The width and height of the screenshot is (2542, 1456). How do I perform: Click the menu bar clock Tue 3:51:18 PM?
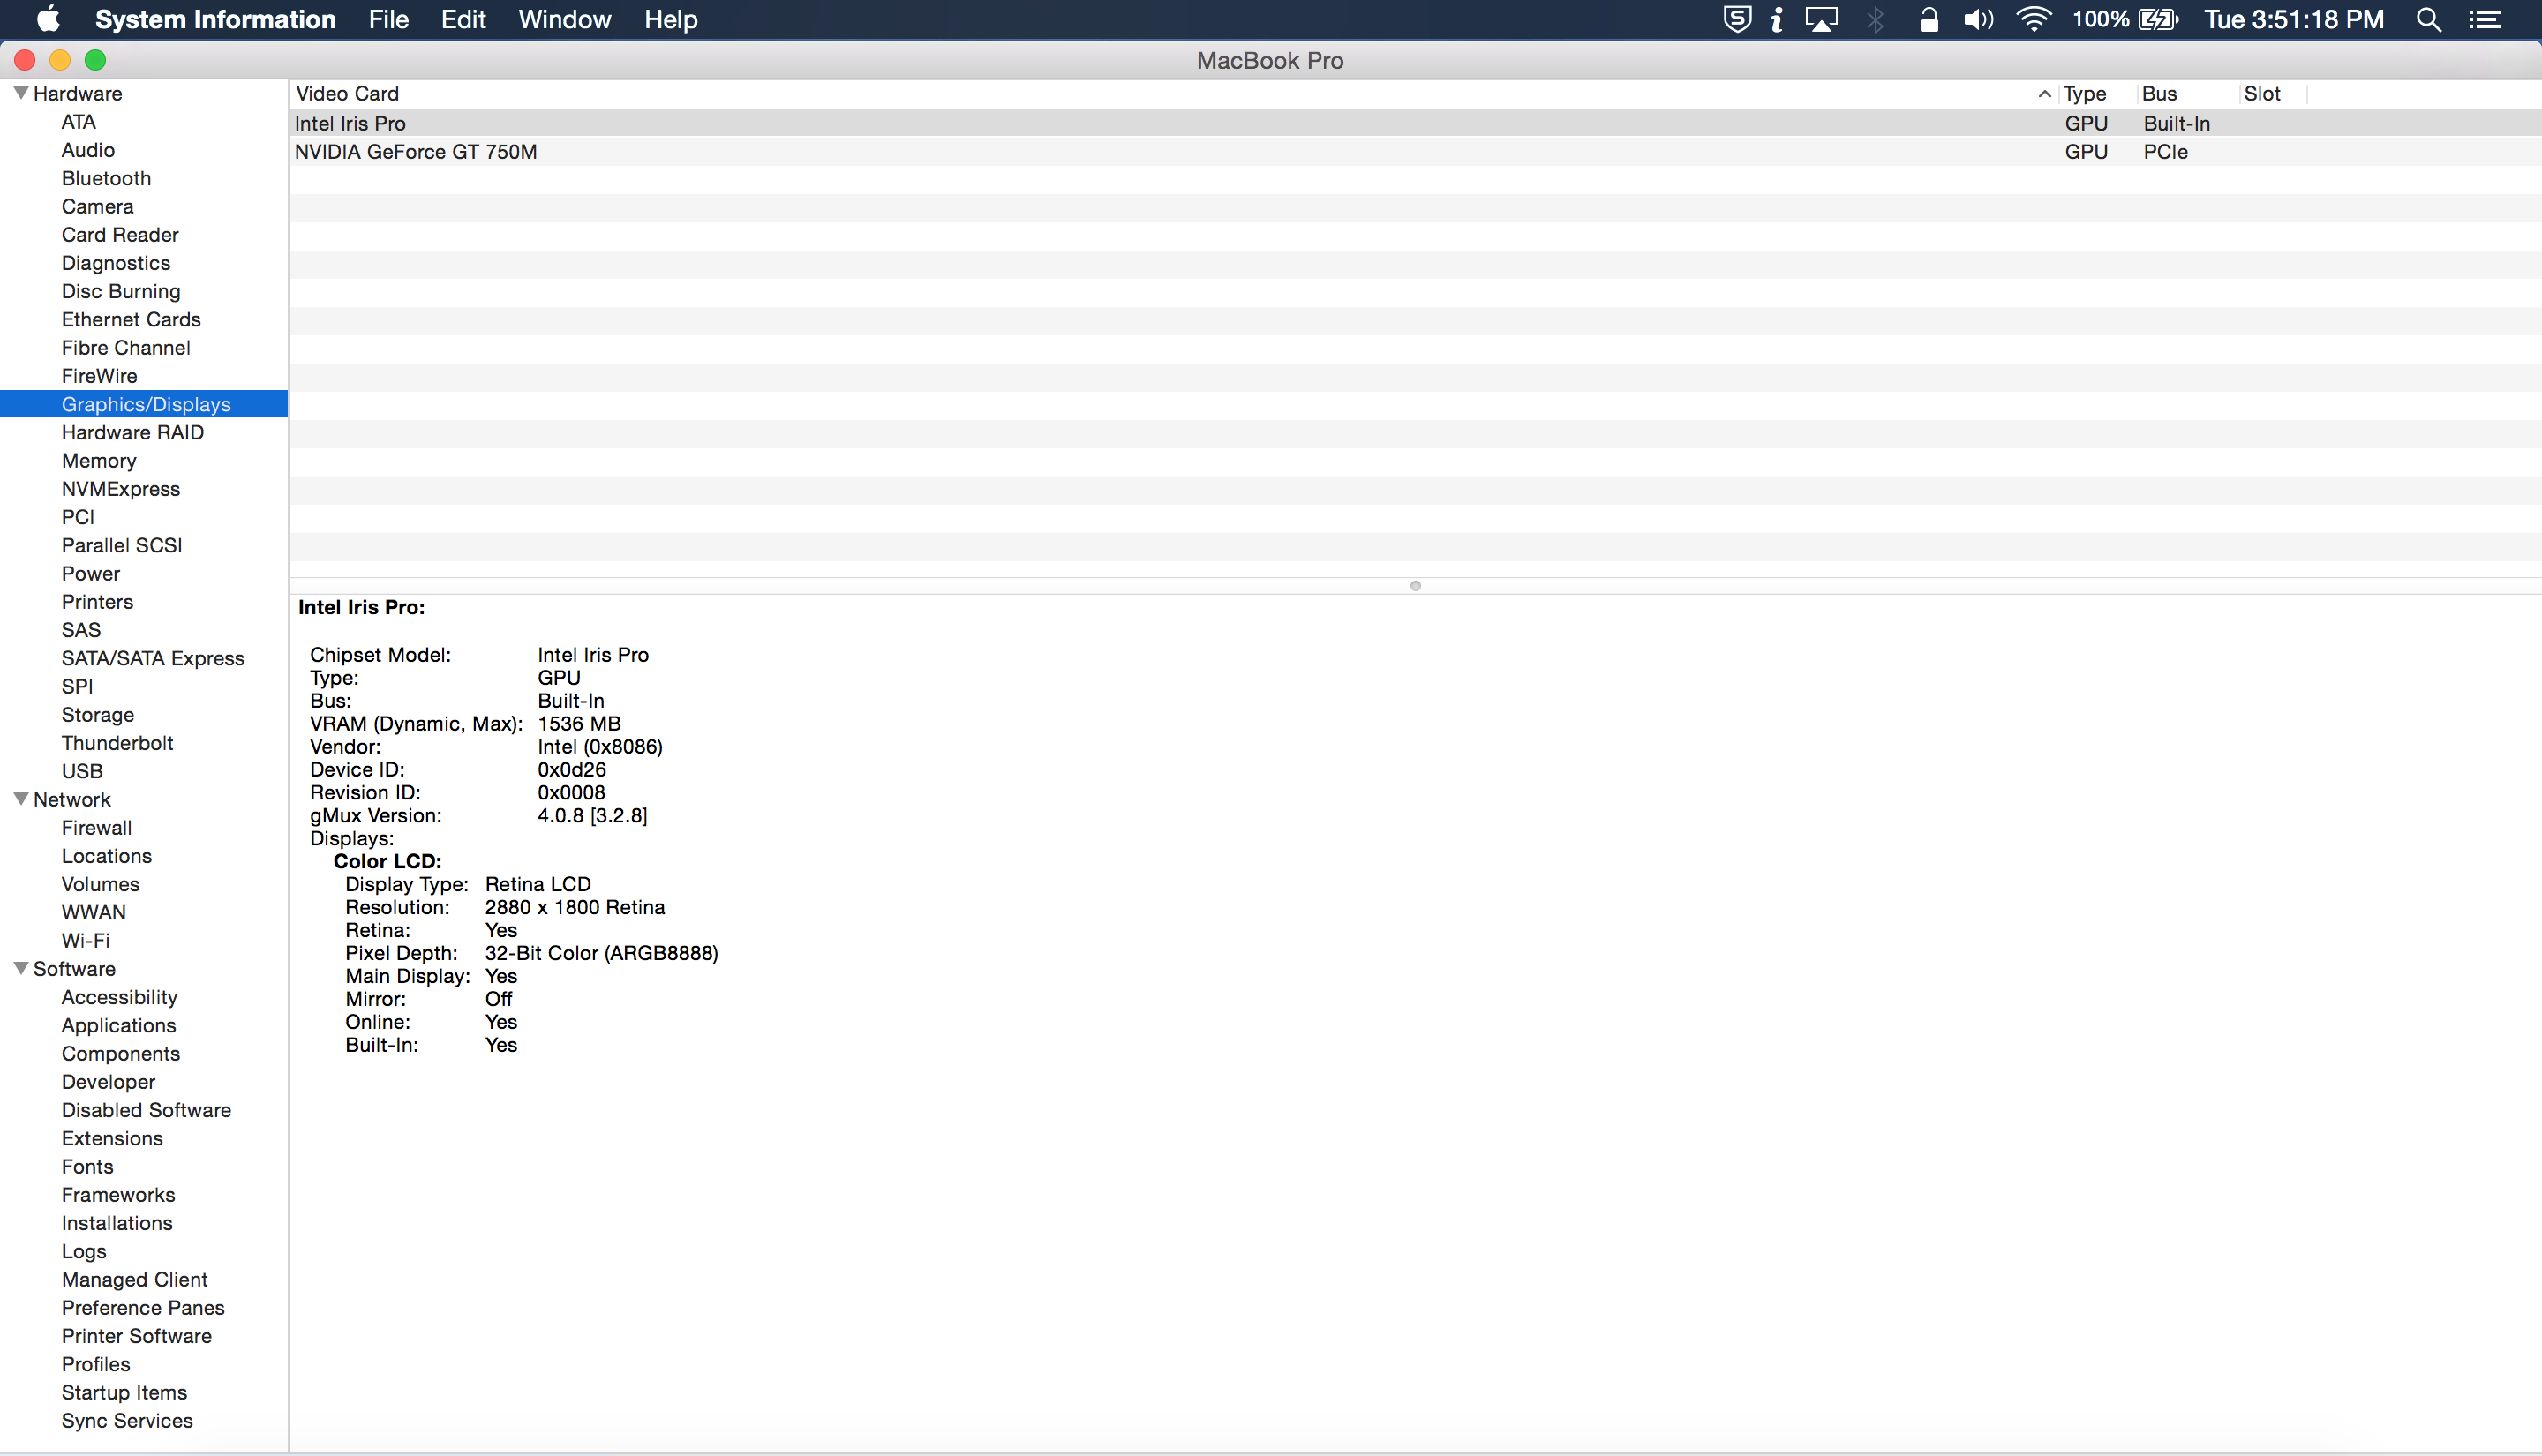tap(2294, 19)
